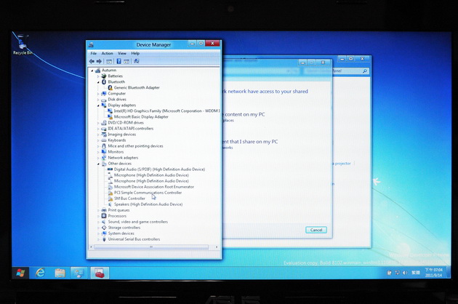Collapse the Display adapters category
This screenshot has width=458, height=304.
(x=99, y=105)
